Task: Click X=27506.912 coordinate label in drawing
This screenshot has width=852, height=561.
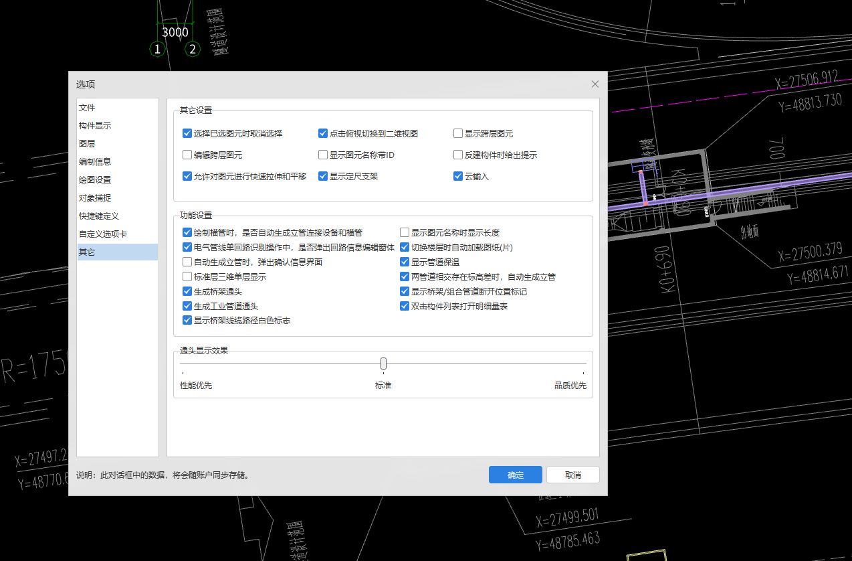Action: (807, 80)
